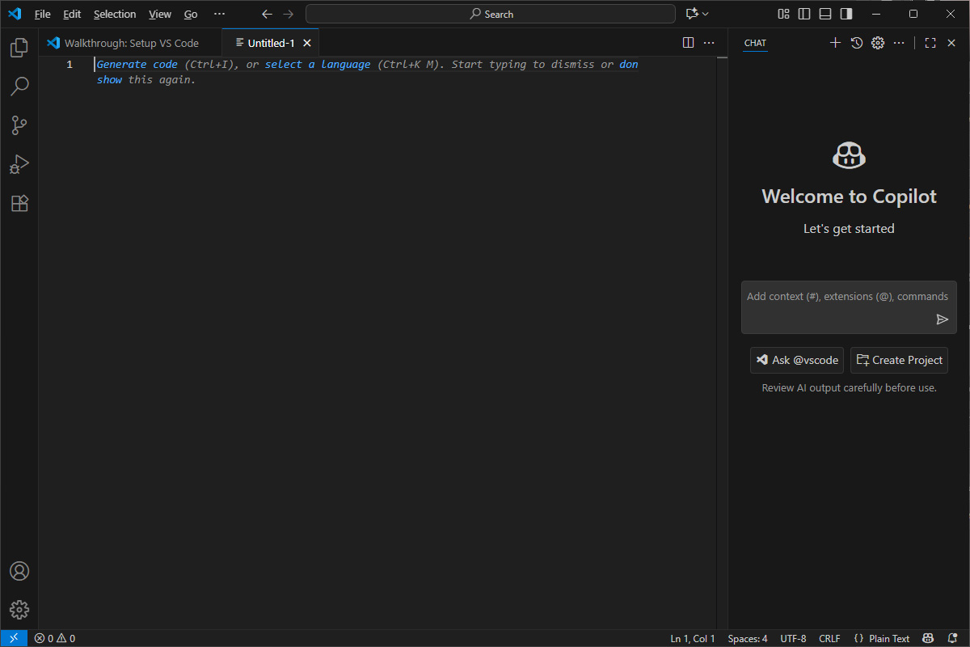Switch to Walkthrough: Setup VS Code tab
970x647 pixels.
[131, 43]
